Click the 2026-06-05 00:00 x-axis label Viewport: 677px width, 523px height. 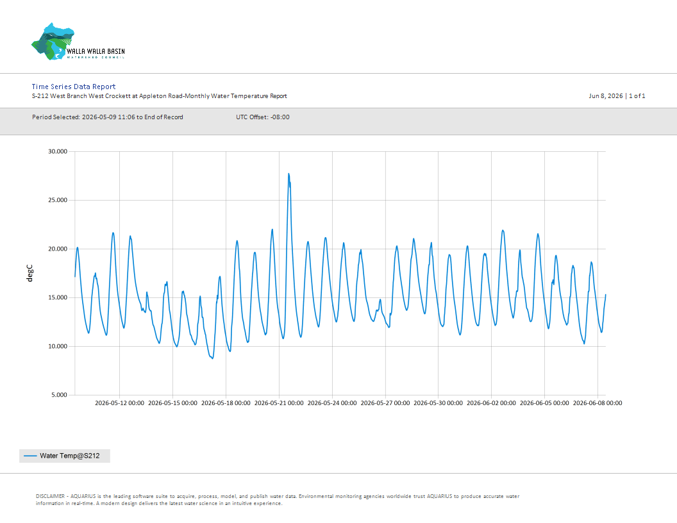pos(544,403)
